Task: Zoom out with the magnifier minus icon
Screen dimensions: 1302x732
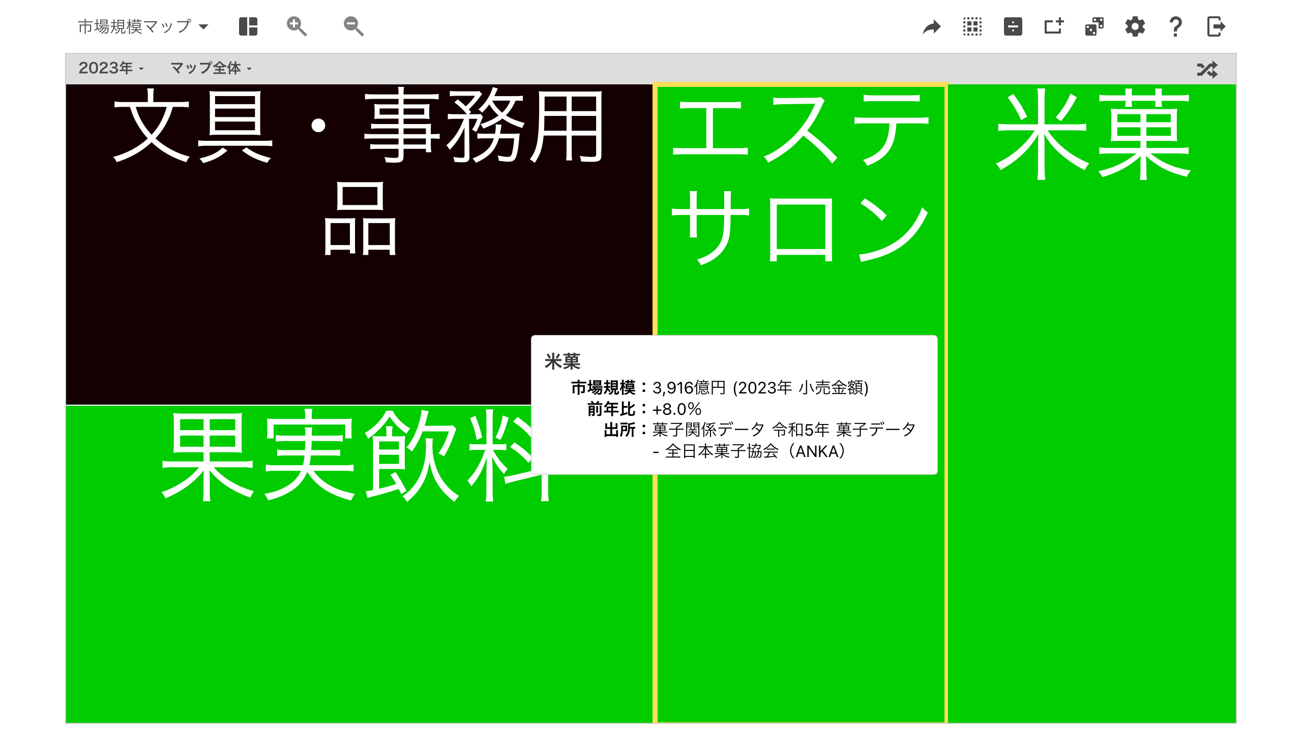Action: pyautogui.click(x=353, y=26)
